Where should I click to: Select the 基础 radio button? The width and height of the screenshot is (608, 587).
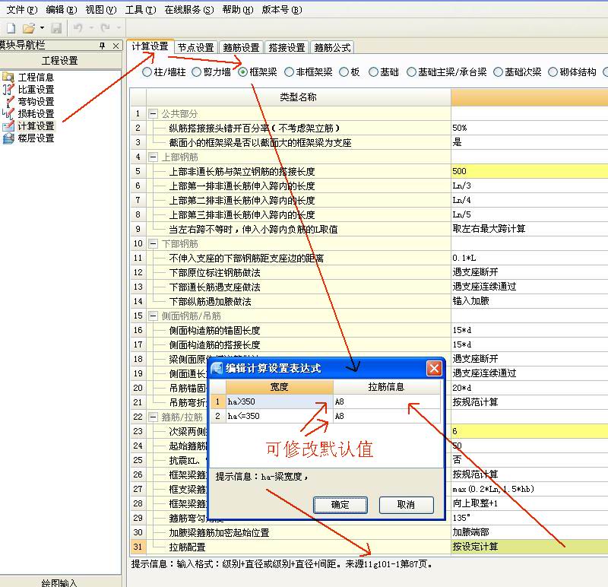pyautogui.click(x=373, y=71)
